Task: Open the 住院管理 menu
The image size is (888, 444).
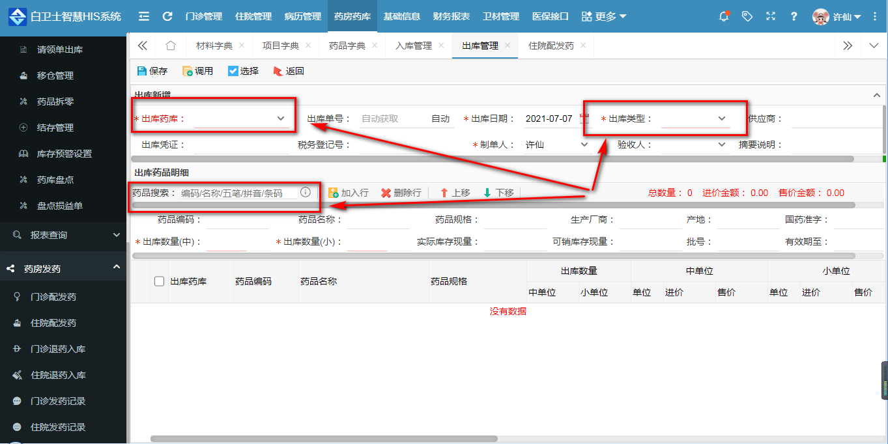Action: (x=253, y=16)
